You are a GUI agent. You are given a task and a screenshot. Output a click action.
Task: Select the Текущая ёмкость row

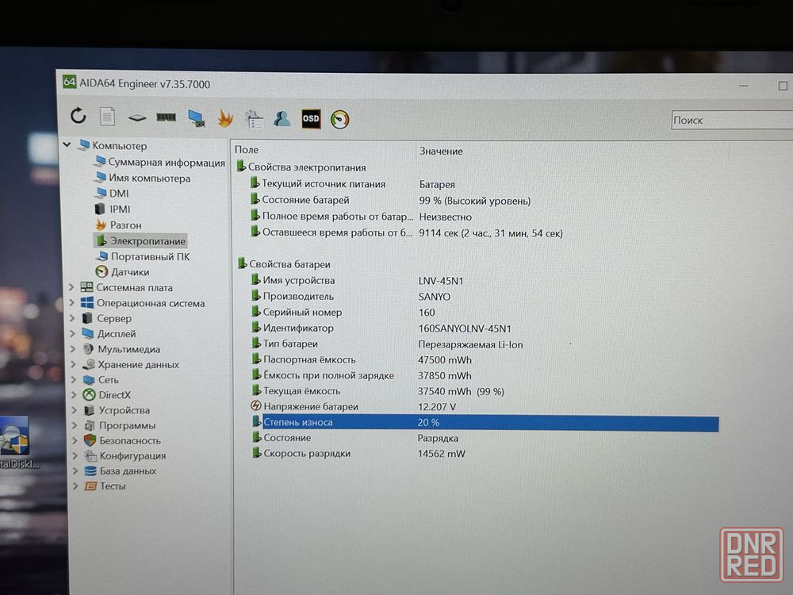(377, 391)
